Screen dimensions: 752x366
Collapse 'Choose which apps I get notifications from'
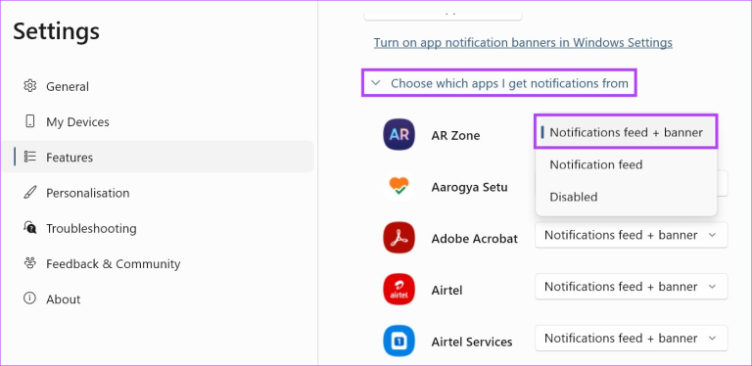[x=498, y=83]
